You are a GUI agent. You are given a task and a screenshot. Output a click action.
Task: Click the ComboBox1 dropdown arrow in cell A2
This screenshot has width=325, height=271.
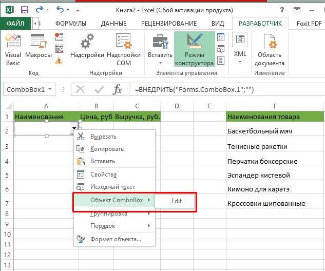74,128
